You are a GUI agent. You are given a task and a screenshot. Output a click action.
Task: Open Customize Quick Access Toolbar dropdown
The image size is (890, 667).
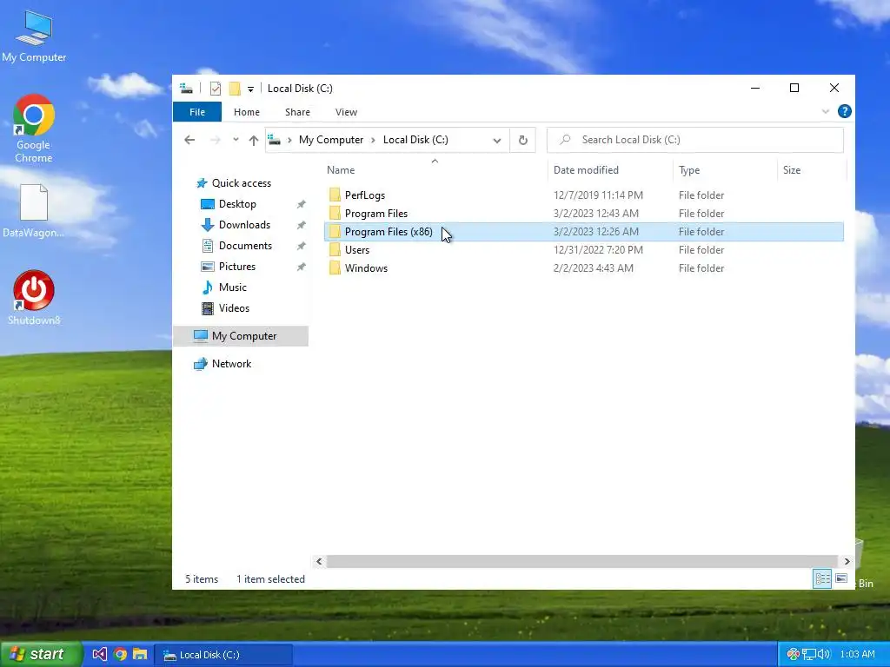pos(250,89)
